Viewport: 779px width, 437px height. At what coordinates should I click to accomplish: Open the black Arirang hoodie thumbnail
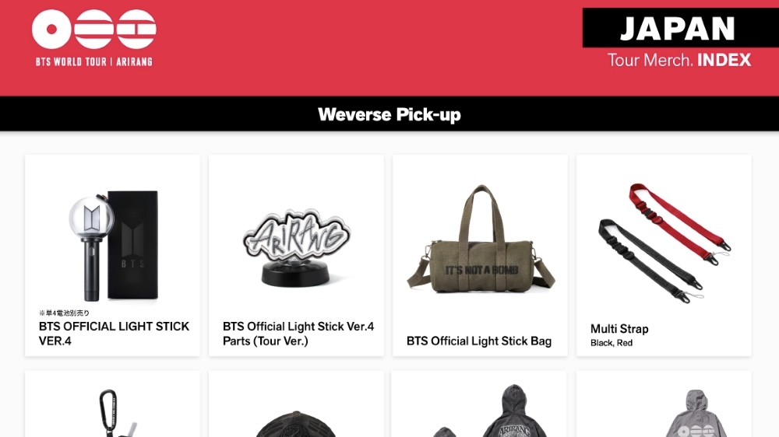(502, 411)
